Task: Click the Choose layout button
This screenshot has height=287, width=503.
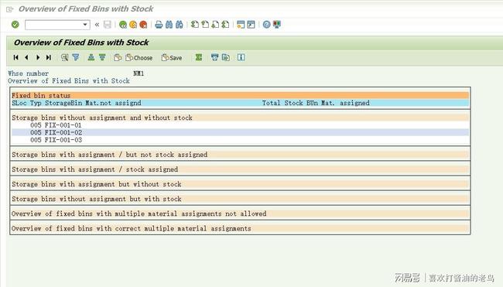Action: coord(139,58)
